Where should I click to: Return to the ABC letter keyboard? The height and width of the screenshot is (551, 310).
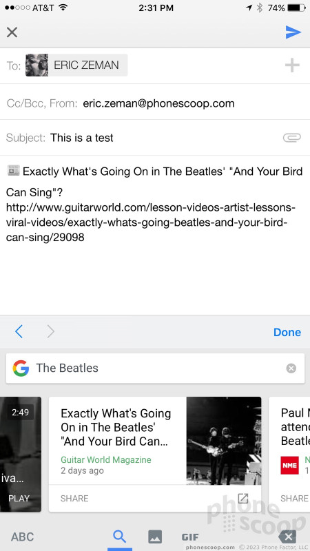[x=23, y=537]
